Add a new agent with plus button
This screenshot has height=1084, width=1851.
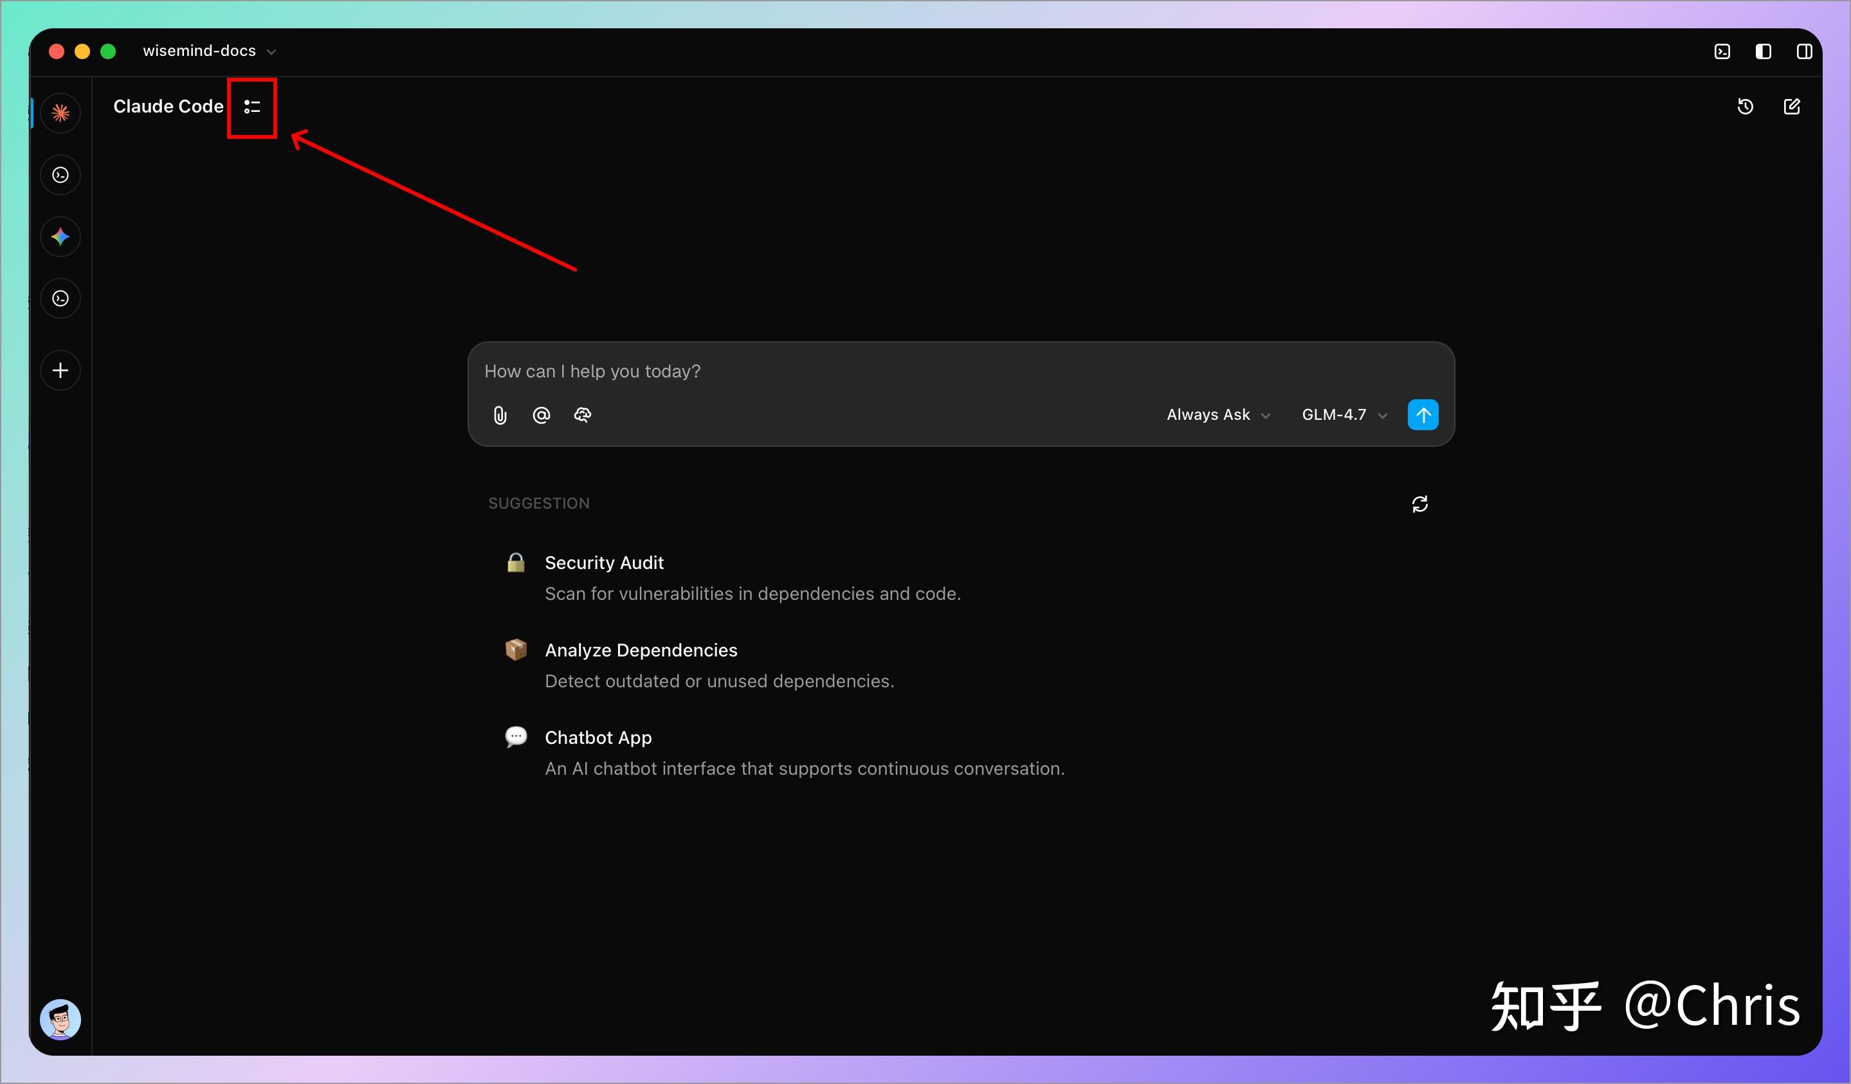point(60,370)
